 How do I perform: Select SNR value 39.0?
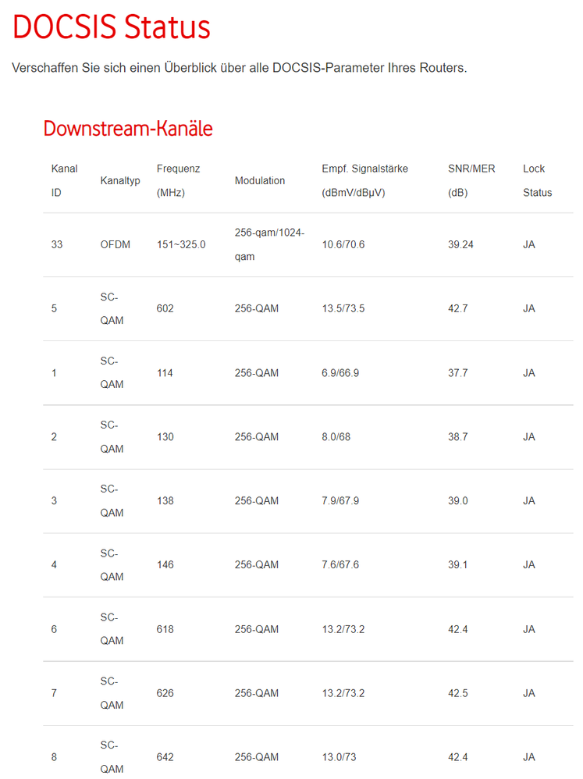pyautogui.click(x=457, y=501)
